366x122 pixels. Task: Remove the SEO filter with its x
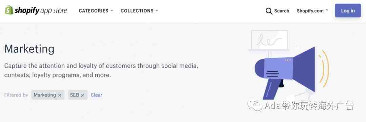[x=82, y=95]
